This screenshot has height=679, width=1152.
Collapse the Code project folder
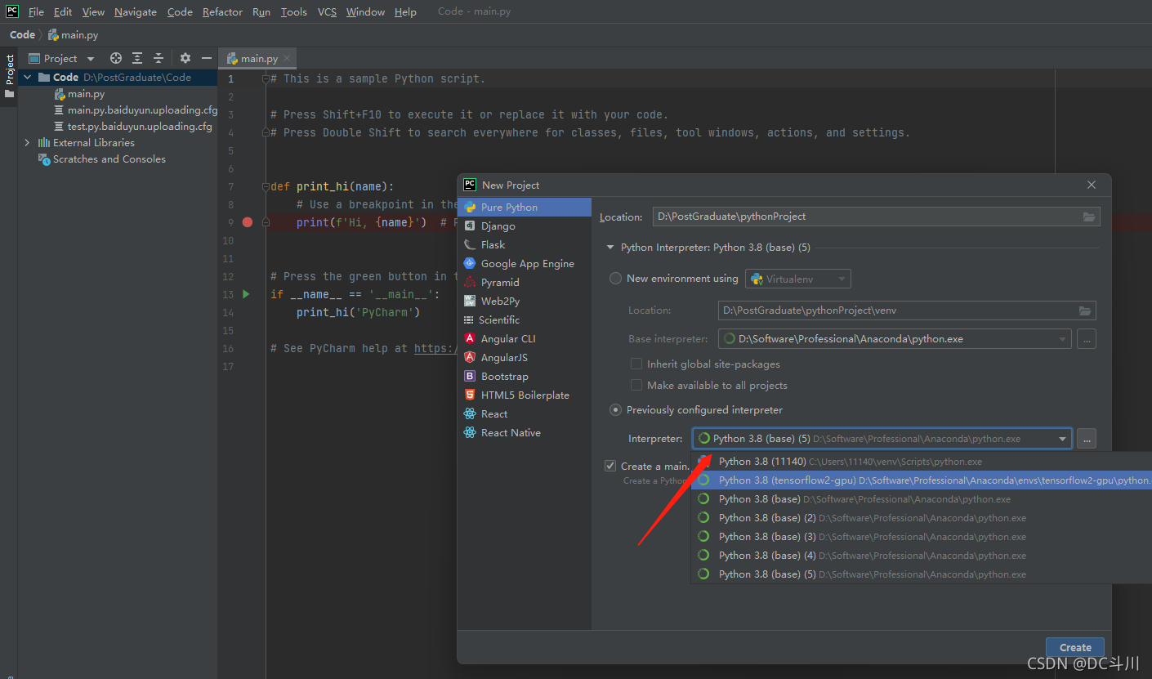pyautogui.click(x=28, y=78)
